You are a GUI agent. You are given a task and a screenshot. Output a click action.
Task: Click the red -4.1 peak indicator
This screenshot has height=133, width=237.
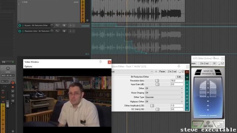pyautogui.click(x=187, y=72)
